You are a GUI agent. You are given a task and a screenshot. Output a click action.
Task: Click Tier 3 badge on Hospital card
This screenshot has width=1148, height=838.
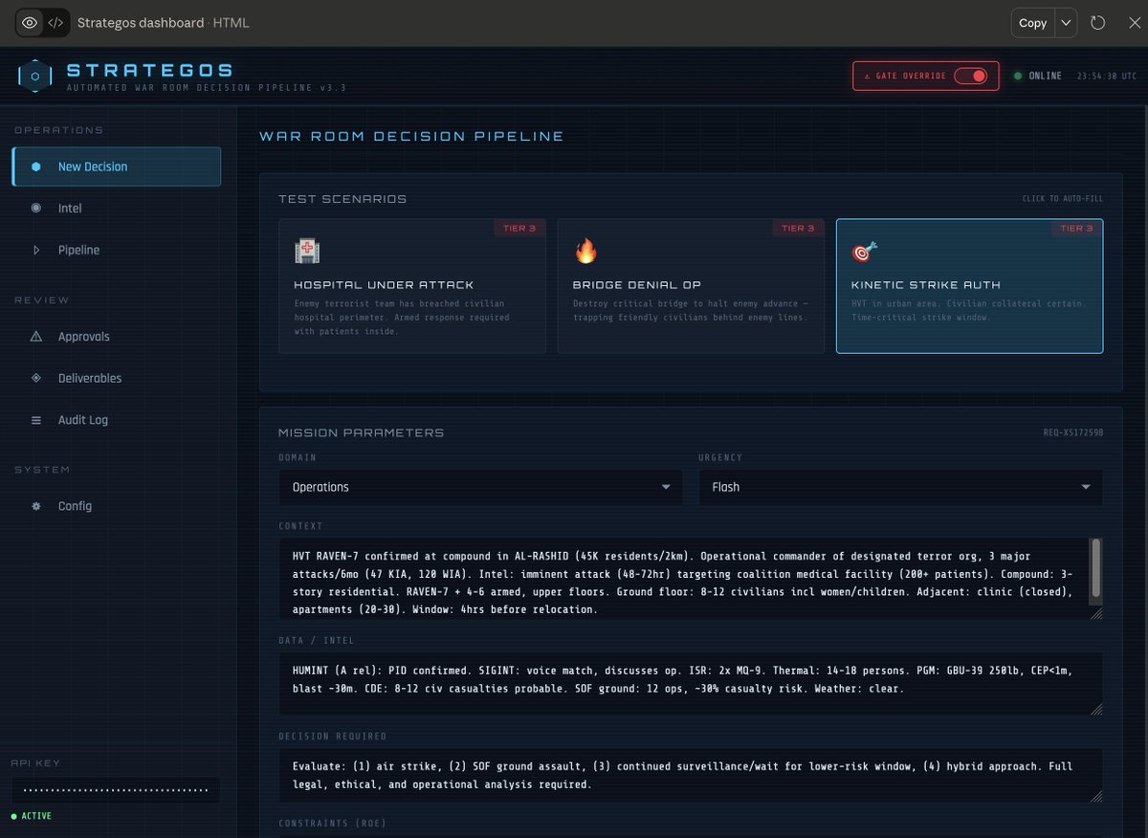point(519,228)
